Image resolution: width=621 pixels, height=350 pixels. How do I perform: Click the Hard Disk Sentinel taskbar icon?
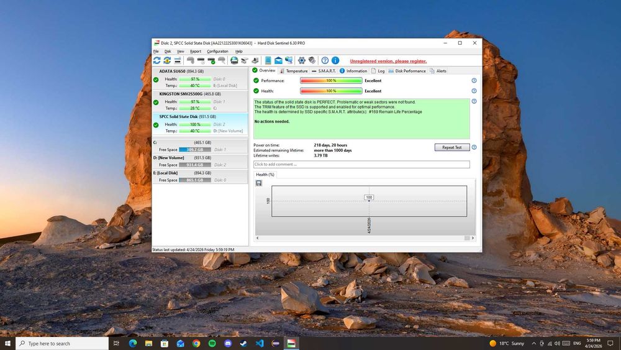(x=291, y=343)
